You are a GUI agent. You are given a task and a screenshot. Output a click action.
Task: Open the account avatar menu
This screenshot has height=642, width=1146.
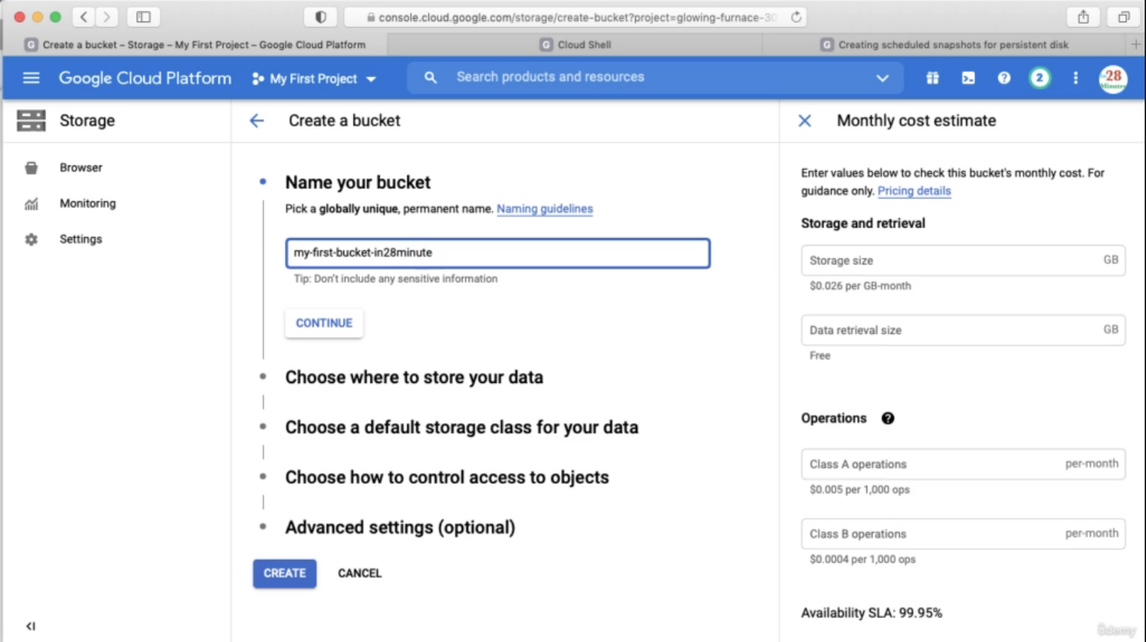point(1113,79)
